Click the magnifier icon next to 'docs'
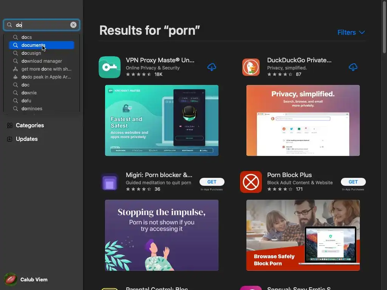The width and height of the screenshot is (387, 290). point(15,37)
